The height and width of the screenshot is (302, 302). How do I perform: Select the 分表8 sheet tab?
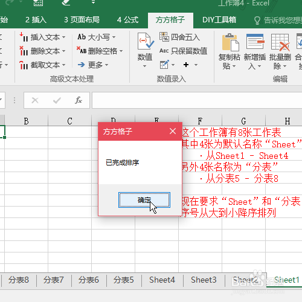click(19, 280)
